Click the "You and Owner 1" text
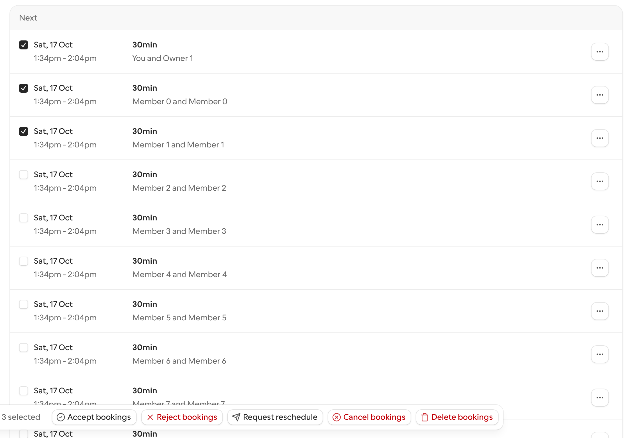628x438 pixels. [x=163, y=58]
